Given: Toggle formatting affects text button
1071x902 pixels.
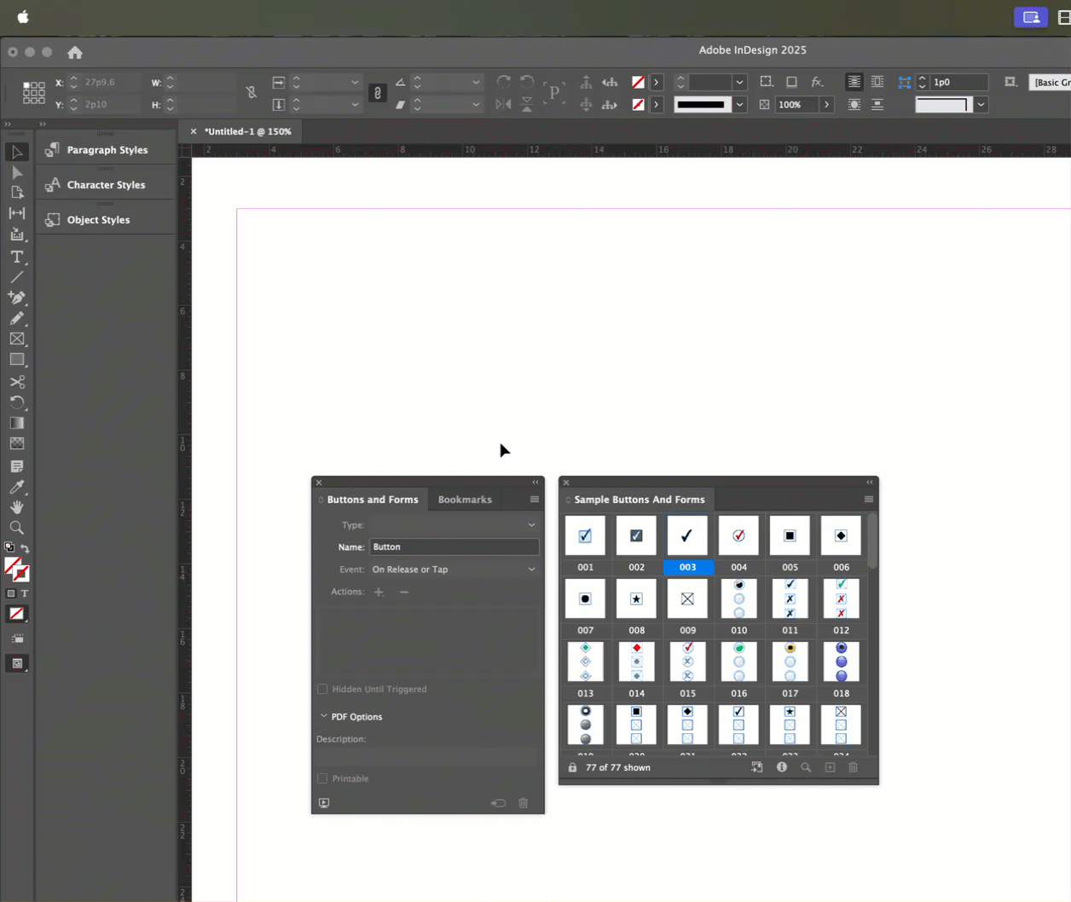Looking at the screenshot, I should [25, 593].
